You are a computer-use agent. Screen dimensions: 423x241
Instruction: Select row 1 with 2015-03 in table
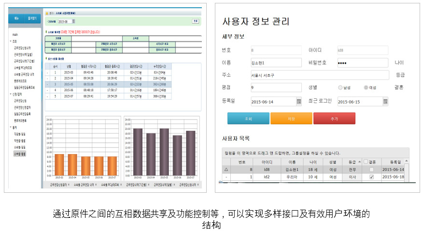click(108, 72)
